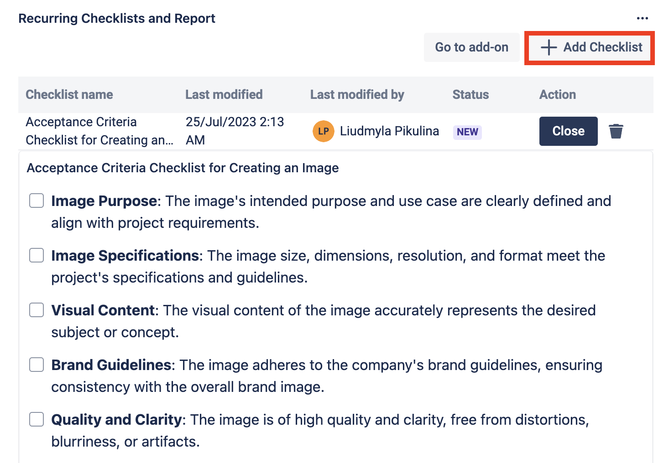669x463 pixels.
Task: Click the Add Checklist button
Action: [591, 47]
